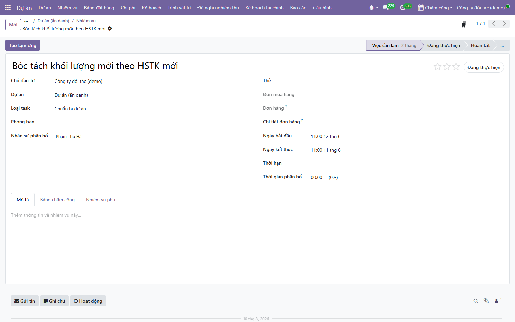Schedule an activity with Hoạt động
Viewport: 515px width, 322px height.
point(88,301)
